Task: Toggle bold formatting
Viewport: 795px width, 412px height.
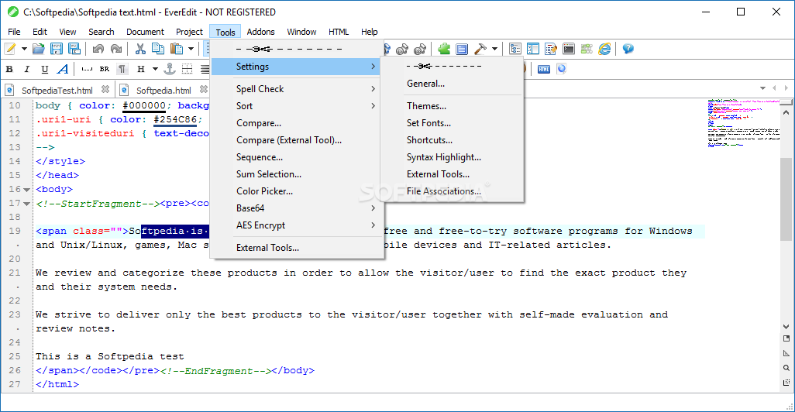Action: [x=9, y=69]
